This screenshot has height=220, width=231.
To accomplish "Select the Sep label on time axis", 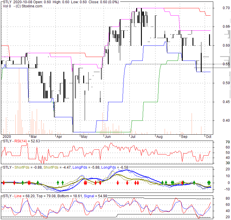I will point(184,137).
